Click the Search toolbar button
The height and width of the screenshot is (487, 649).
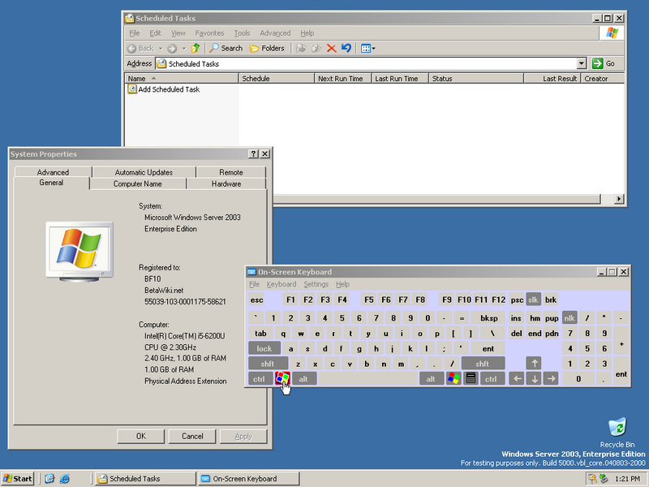[226, 48]
